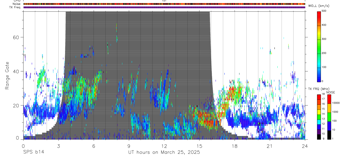Click the NOISE color scale bar

329,117
